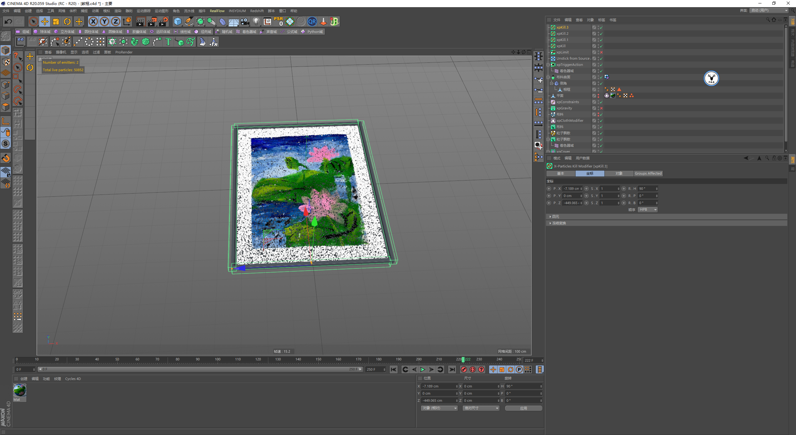Click the light bulb object icon
This screenshot has height=435, width=796.
(x=256, y=21)
